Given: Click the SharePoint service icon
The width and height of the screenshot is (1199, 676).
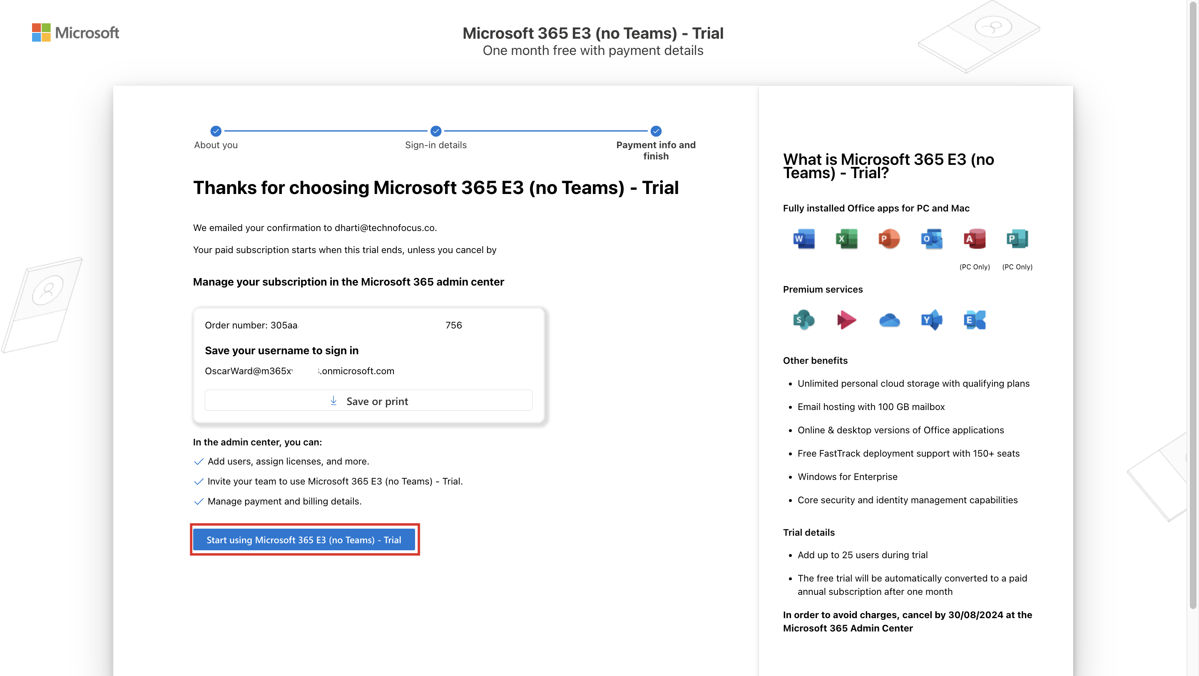Looking at the screenshot, I should pos(804,320).
